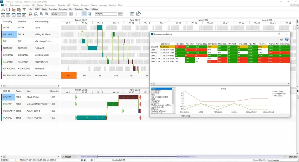The image size is (299, 162).
Task: Click the Max. delay column header
Action: tap(179, 44)
